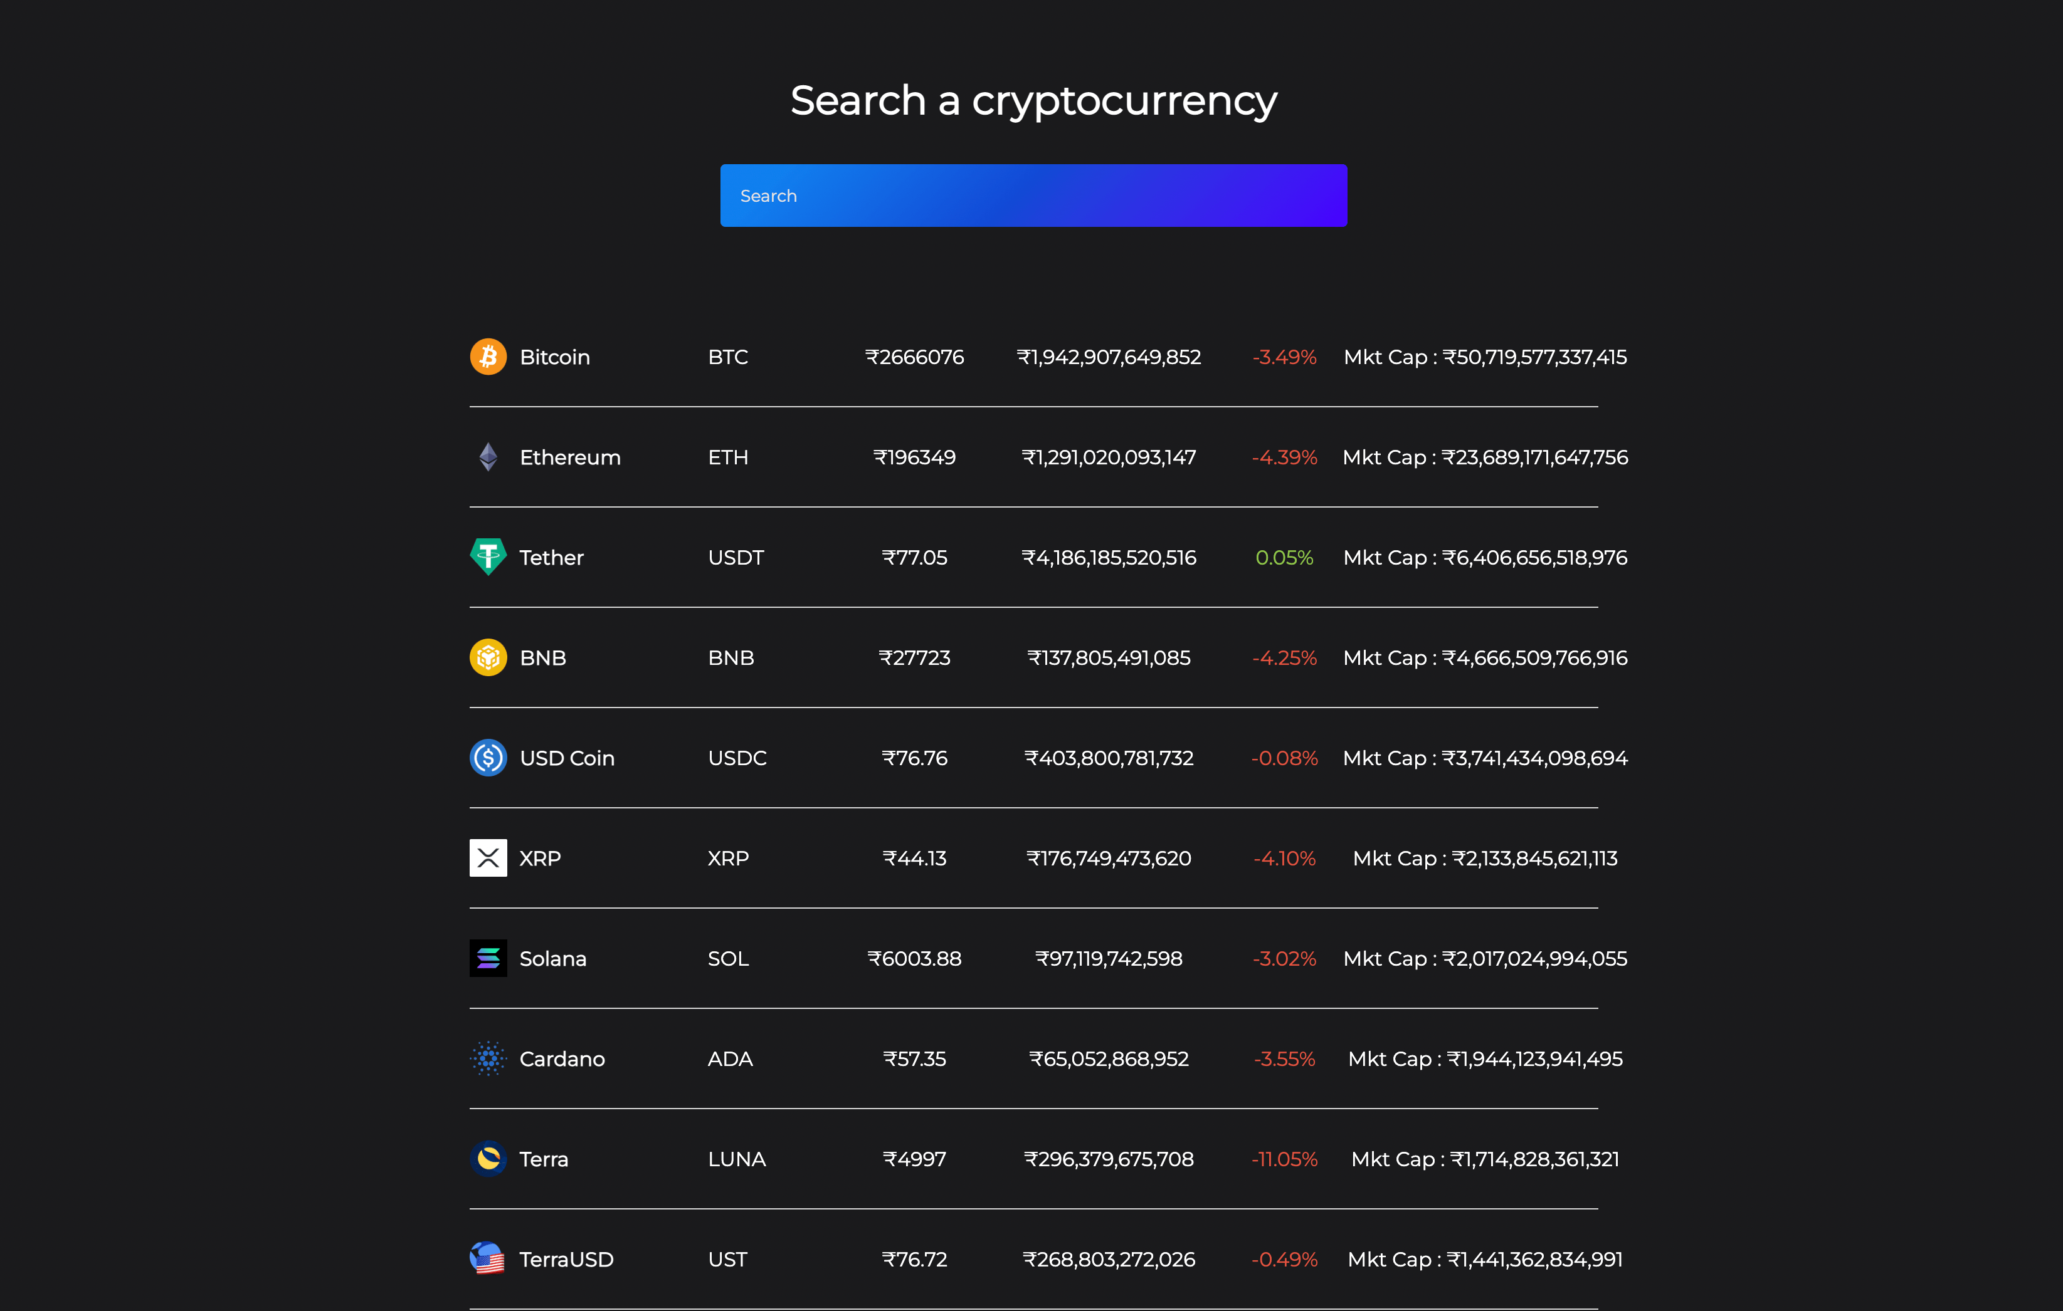Select the Ethereum name label
2063x1311 pixels.
tap(570, 457)
